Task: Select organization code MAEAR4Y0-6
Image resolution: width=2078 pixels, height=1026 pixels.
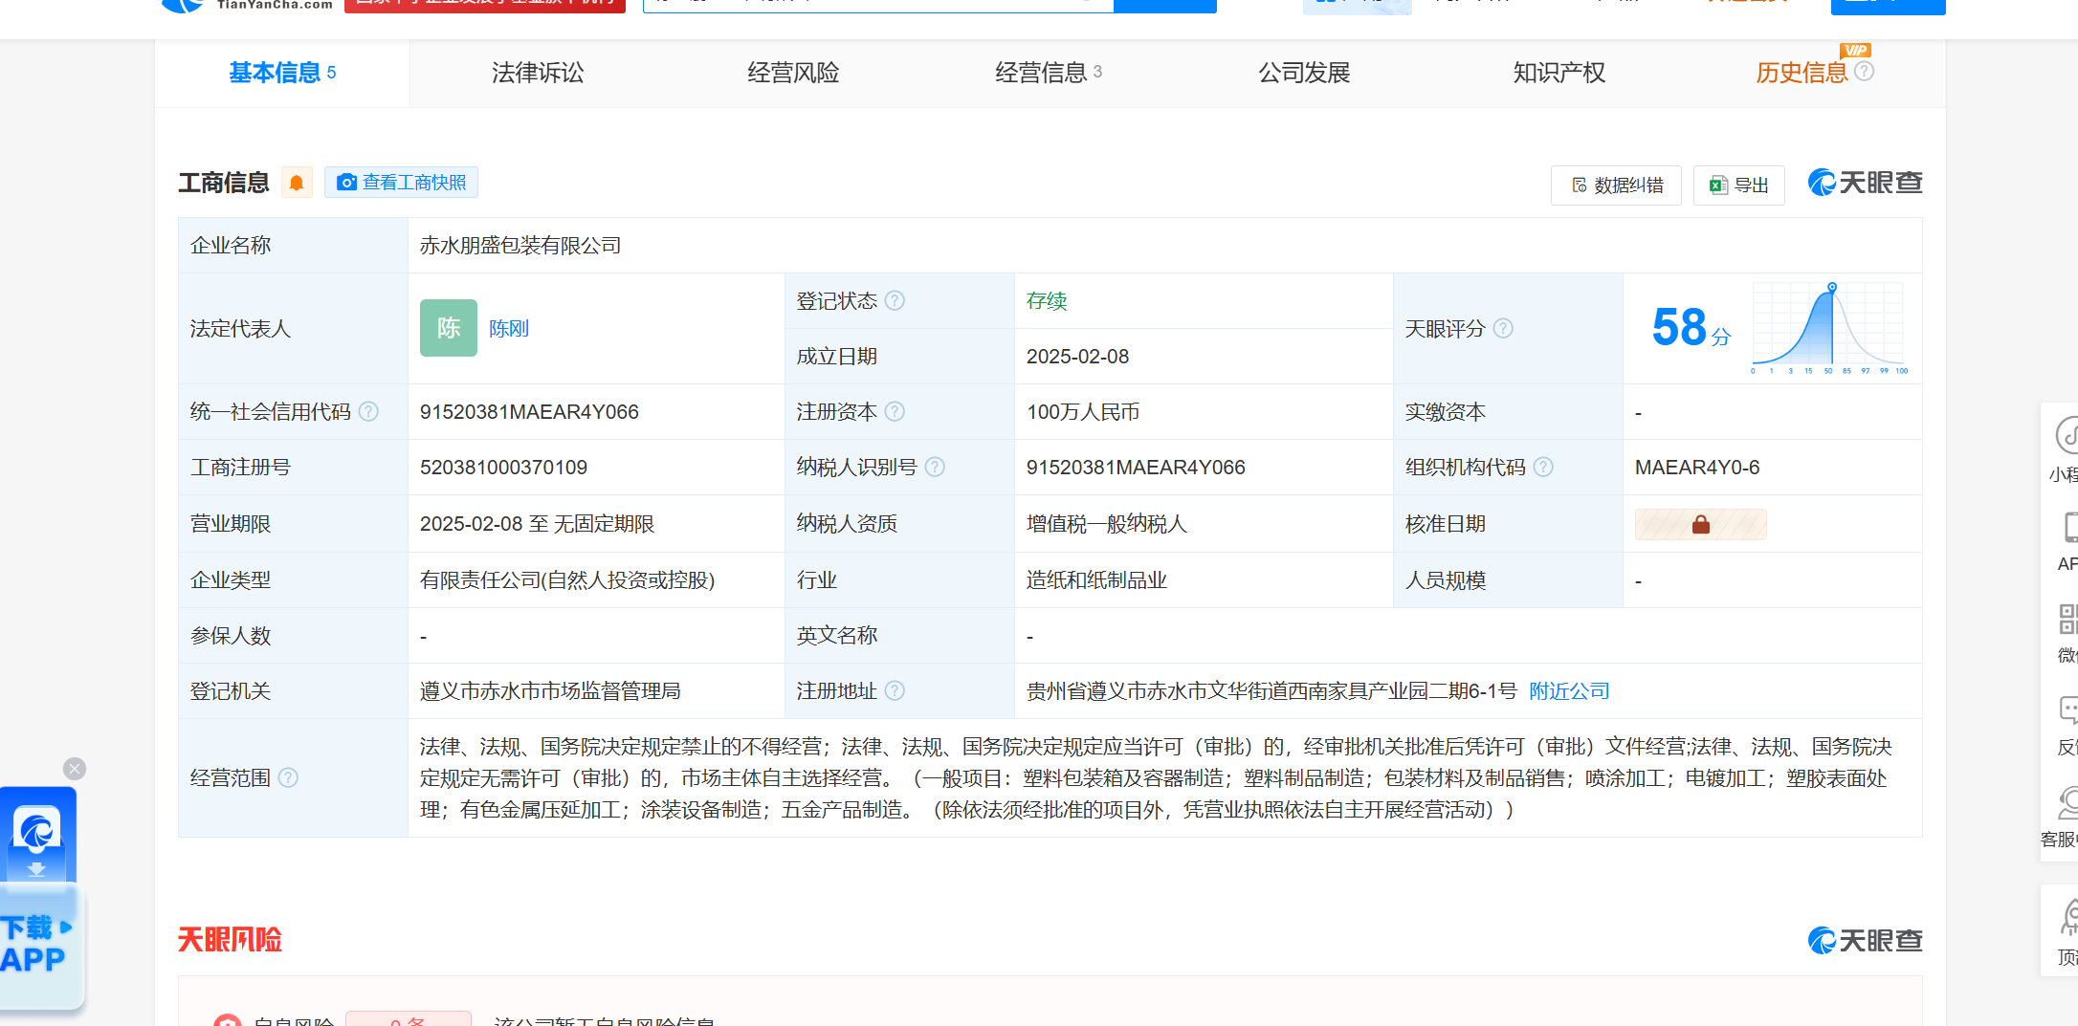Action: [1697, 468]
